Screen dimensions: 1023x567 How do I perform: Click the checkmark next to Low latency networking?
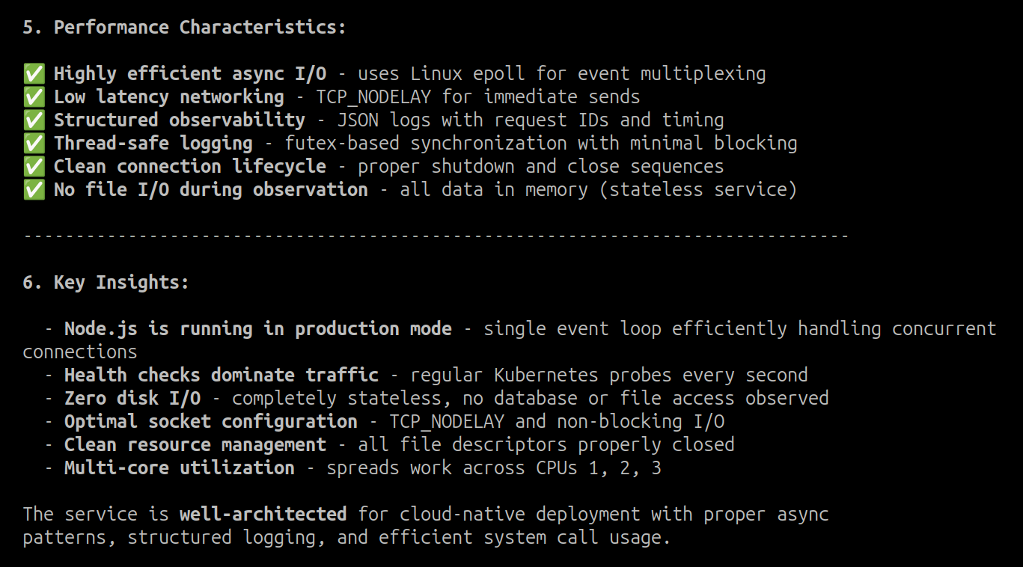(x=33, y=96)
